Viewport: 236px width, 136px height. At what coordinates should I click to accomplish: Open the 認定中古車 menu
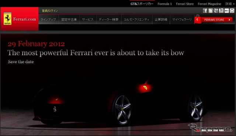(69, 20)
